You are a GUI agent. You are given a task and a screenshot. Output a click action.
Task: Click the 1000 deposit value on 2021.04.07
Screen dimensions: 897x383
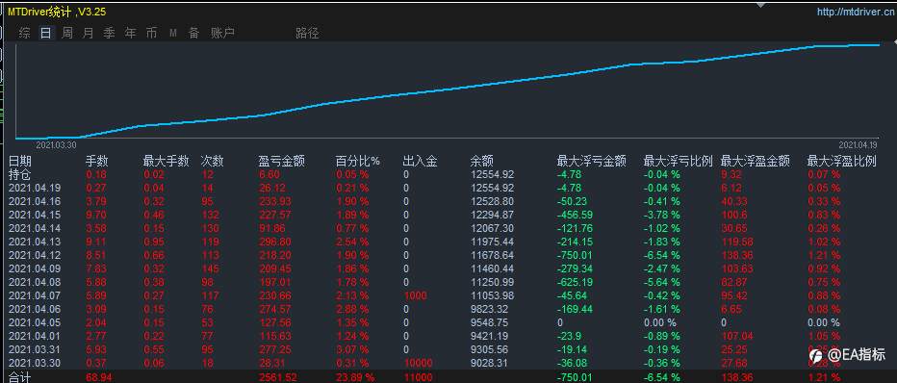[x=415, y=295]
